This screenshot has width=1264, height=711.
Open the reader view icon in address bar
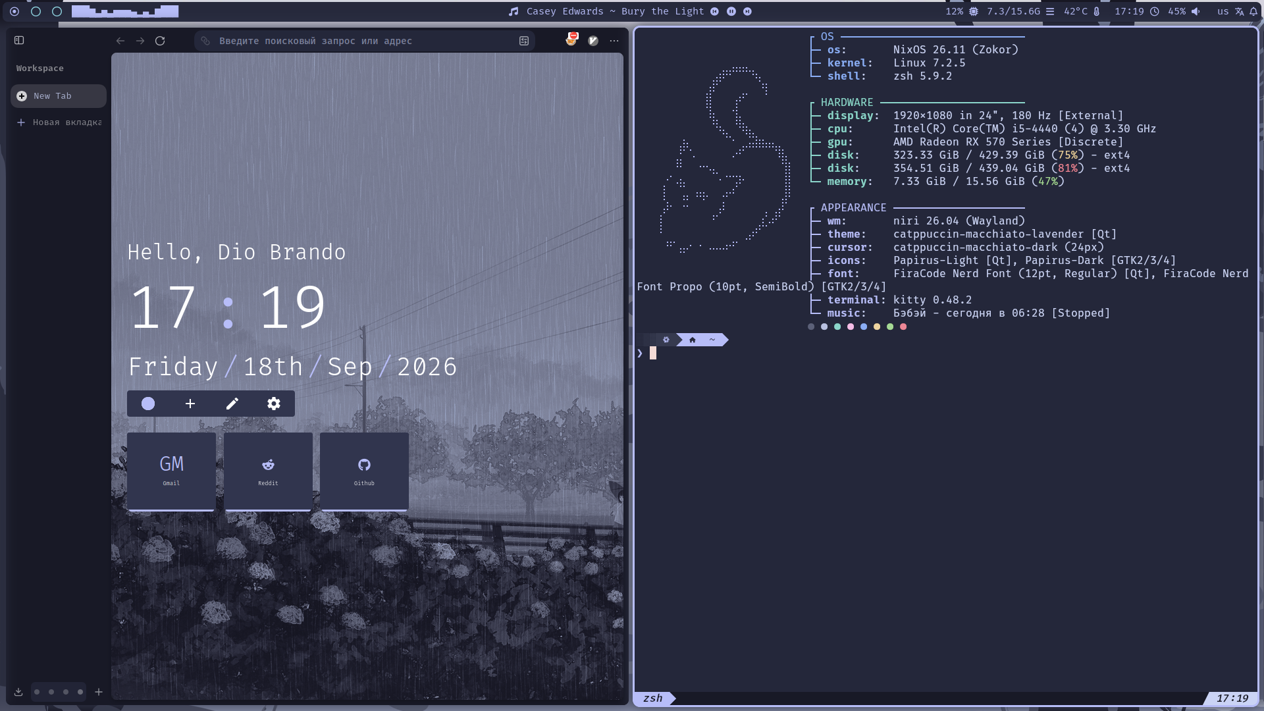click(524, 41)
